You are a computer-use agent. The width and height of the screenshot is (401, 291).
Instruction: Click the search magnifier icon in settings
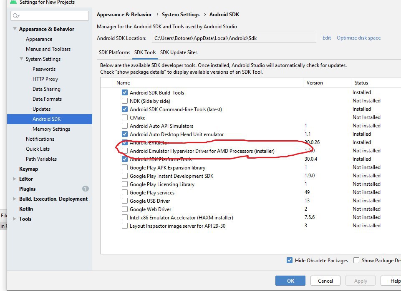(x=16, y=16)
